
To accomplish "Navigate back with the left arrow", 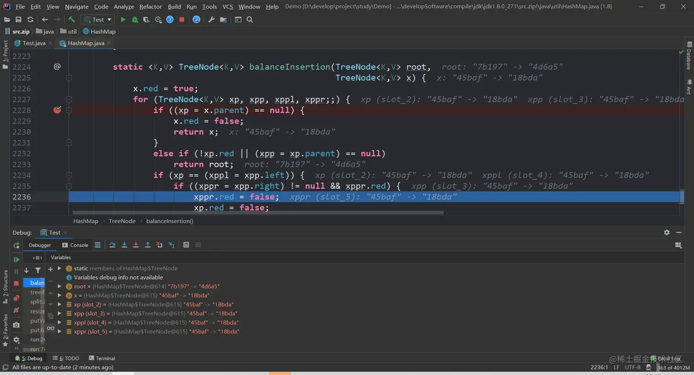I will click(45, 20).
